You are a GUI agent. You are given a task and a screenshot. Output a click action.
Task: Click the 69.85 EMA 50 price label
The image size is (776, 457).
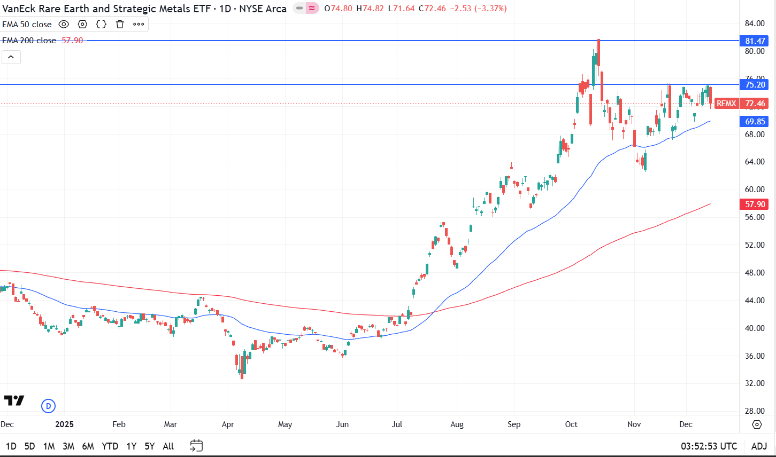point(755,122)
